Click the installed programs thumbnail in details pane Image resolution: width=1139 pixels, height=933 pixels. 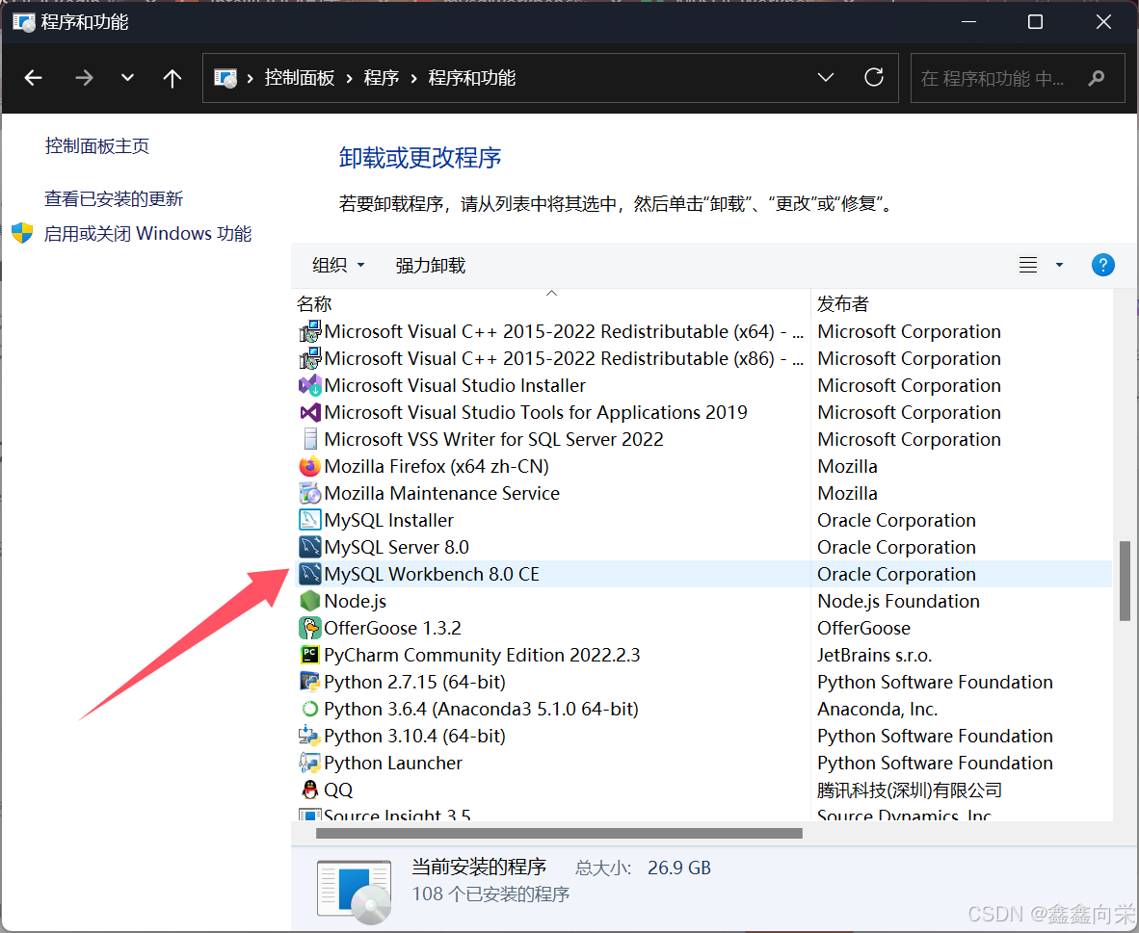355,891
